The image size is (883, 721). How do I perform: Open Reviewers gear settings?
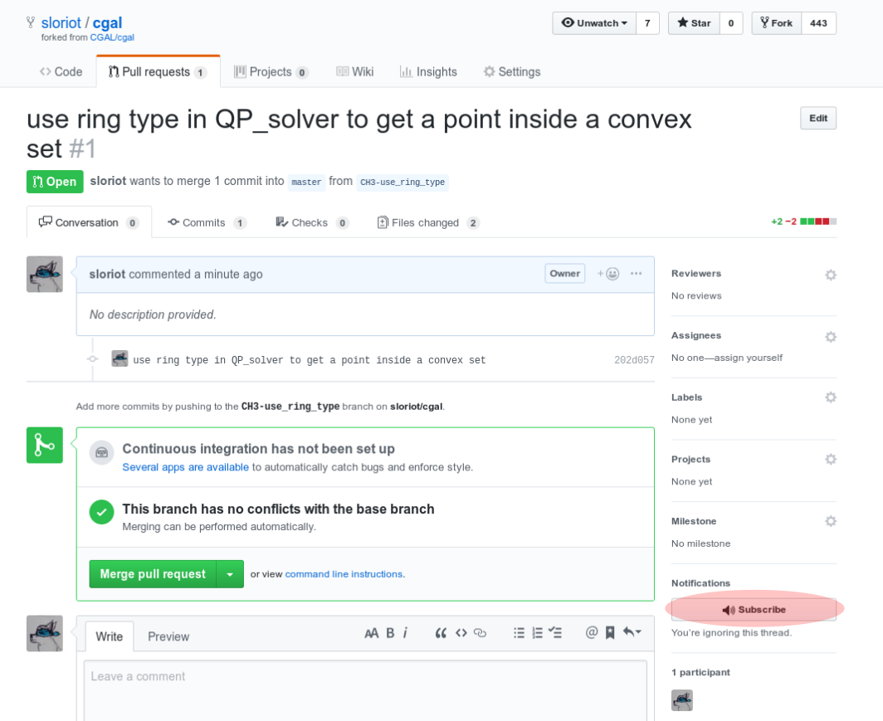click(831, 275)
